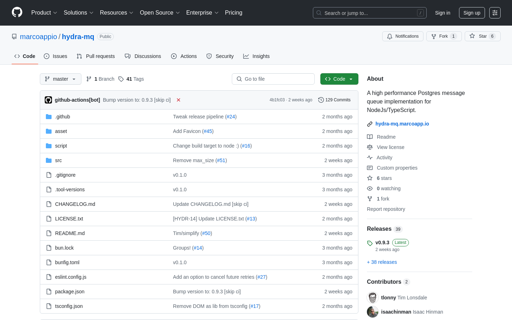
Task: Open the Pricing page
Action: coord(234,13)
